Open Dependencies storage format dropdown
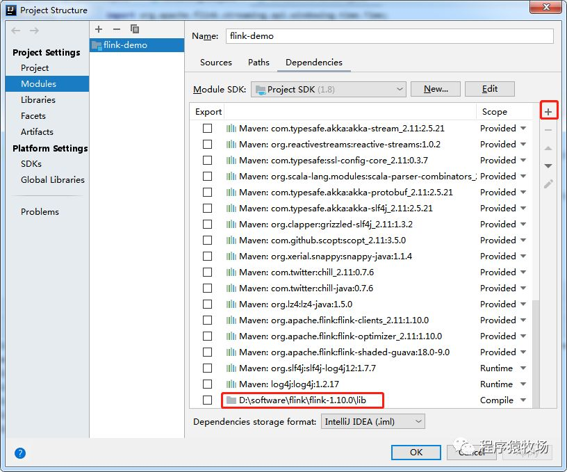This screenshot has width=567, height=472. point(373,421)
